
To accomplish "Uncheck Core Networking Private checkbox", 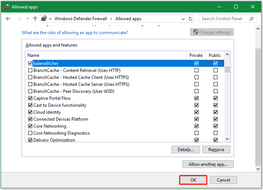I will [x=196, y=126].
